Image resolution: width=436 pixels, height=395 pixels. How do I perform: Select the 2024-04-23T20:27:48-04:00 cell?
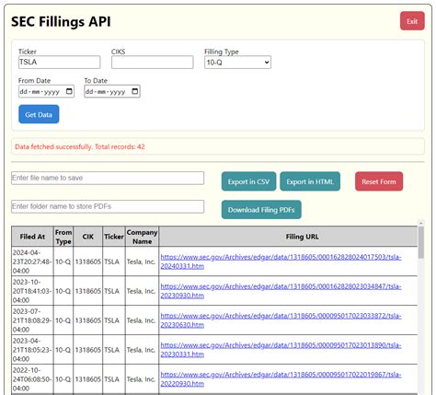click(32, 261)
